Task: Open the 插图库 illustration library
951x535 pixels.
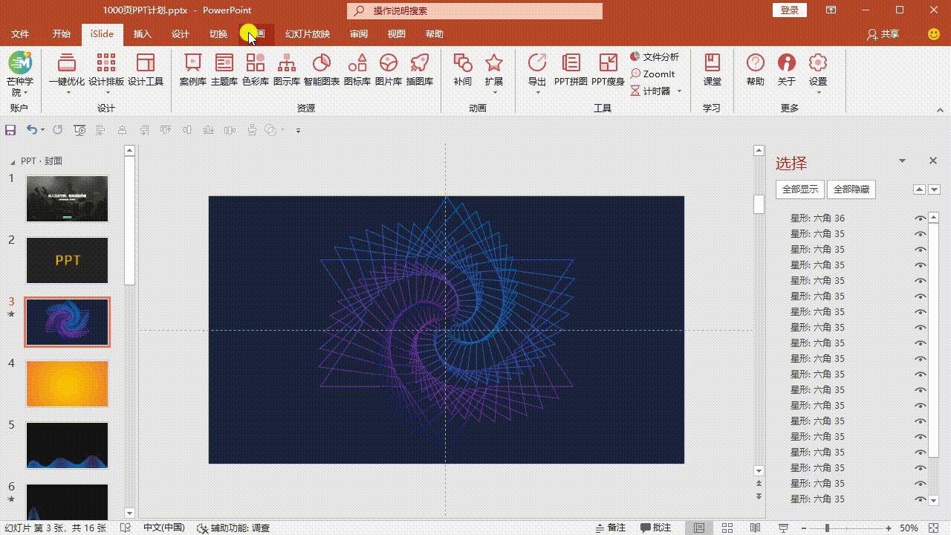Action: (420, 70)
